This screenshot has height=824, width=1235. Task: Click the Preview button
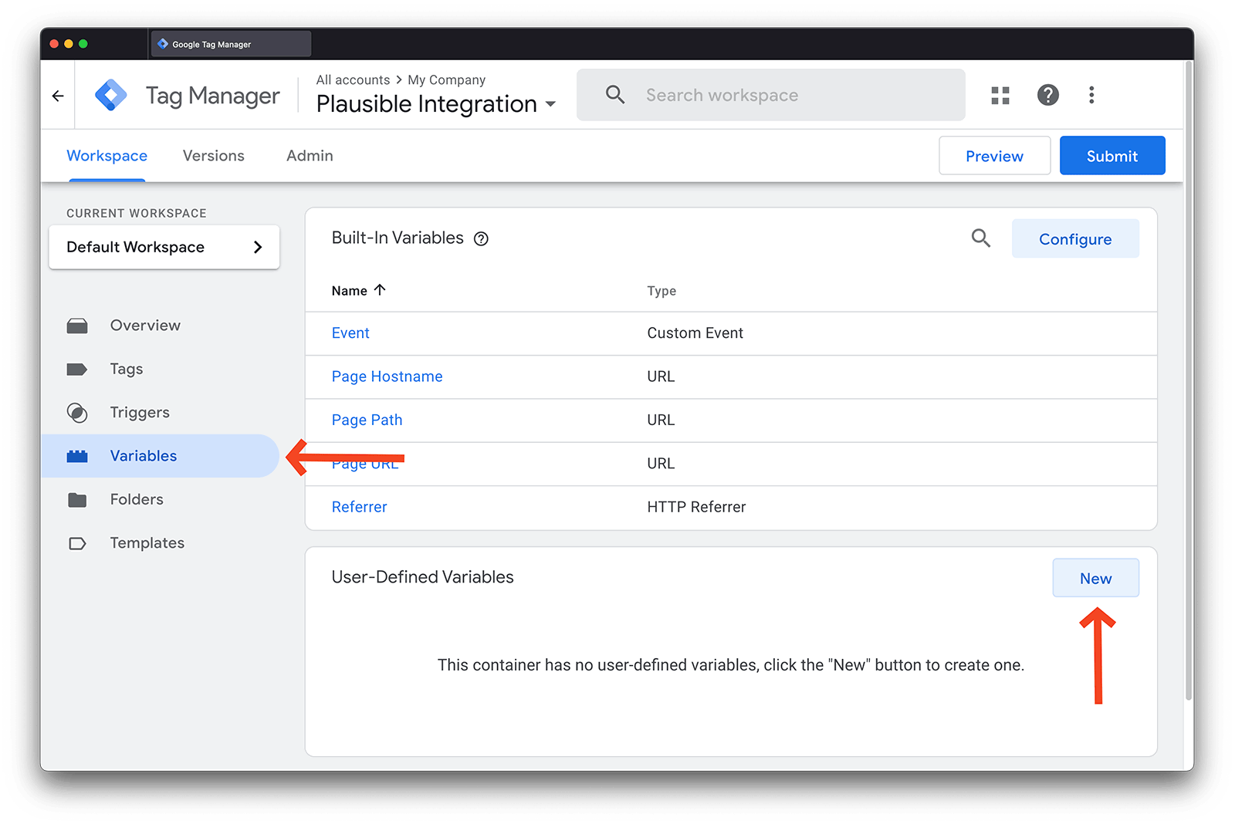994,156
